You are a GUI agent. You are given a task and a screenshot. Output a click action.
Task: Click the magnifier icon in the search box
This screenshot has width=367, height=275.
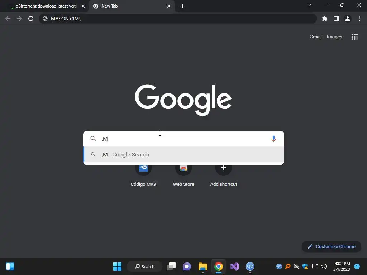click(x=93, y=139)
